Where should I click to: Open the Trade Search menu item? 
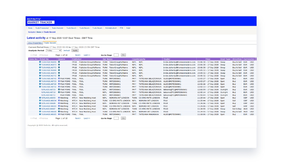coord(71,28)
